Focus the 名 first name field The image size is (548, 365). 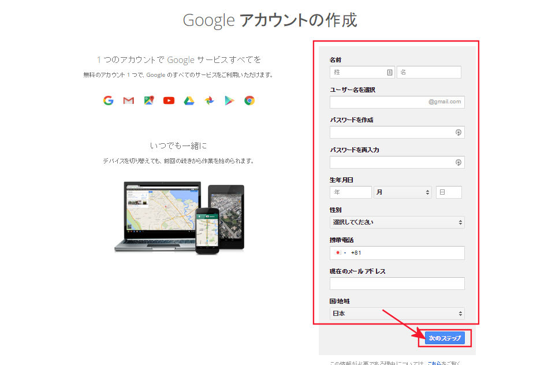[429, 72]
